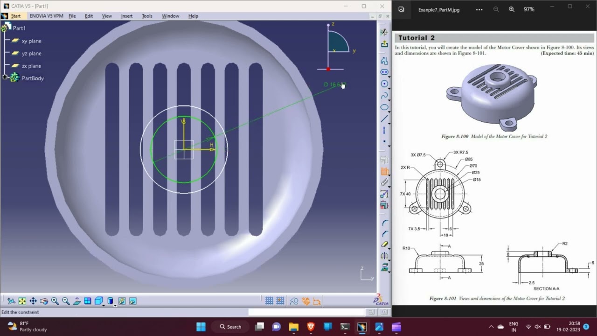Open the File menu
The image size is (597, 336).
coord(72,16)
